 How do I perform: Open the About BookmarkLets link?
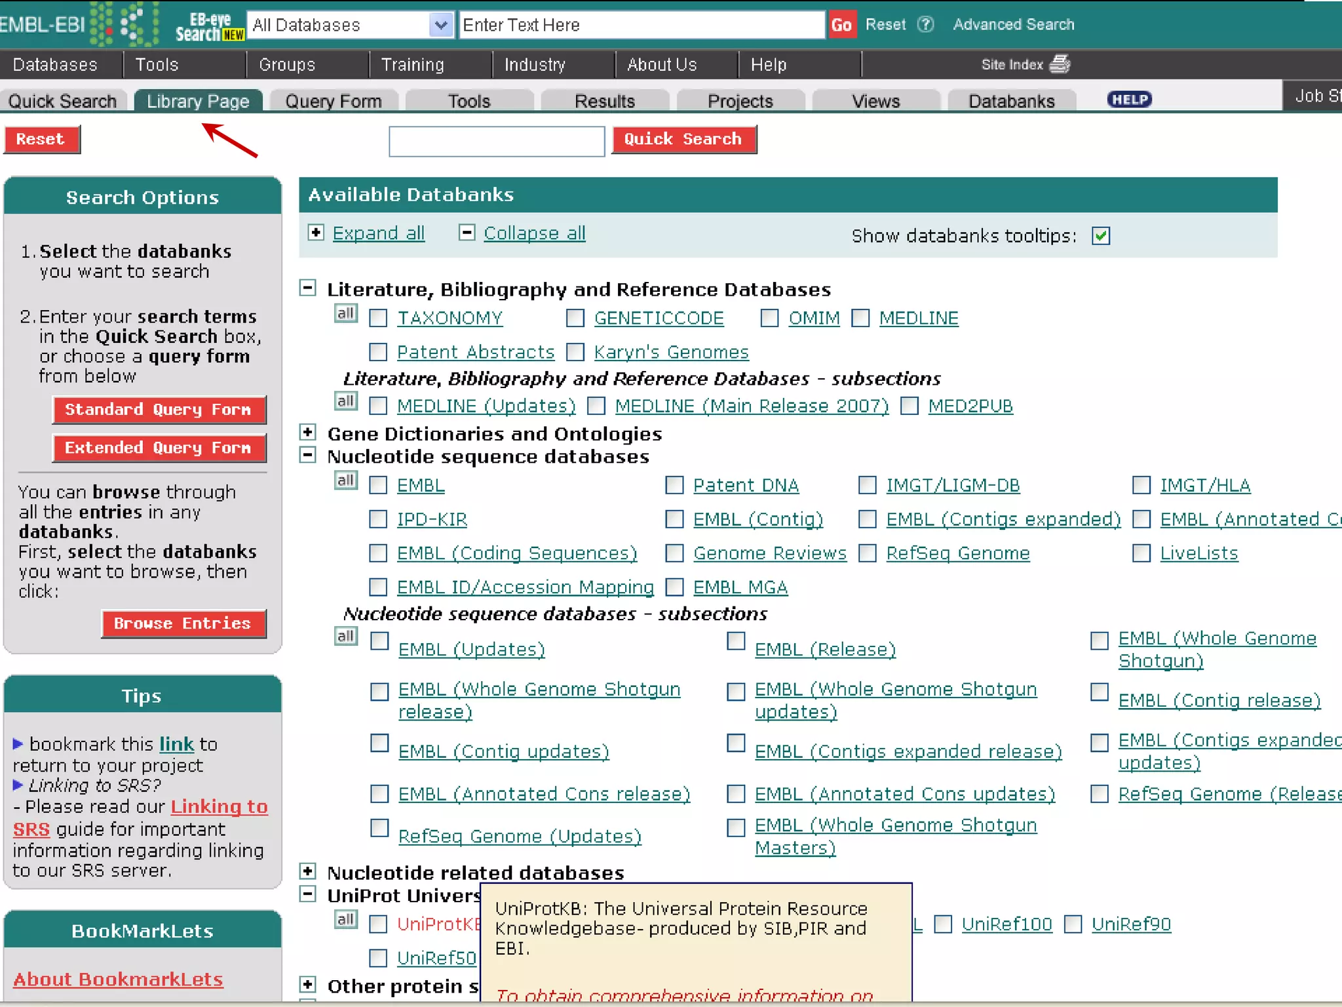[x=118, y=979]
